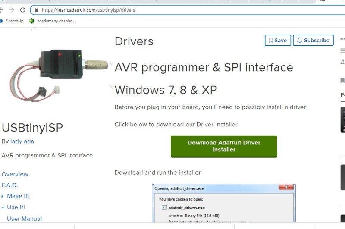Click the bell icon in Subscribe button
The height and width of the screenshot is (229, 345).
coord(299,40)
